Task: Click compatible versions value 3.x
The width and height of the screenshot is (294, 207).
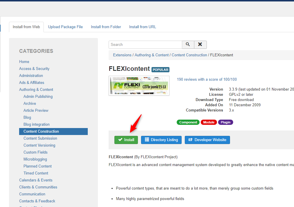Action: point(231,110)
